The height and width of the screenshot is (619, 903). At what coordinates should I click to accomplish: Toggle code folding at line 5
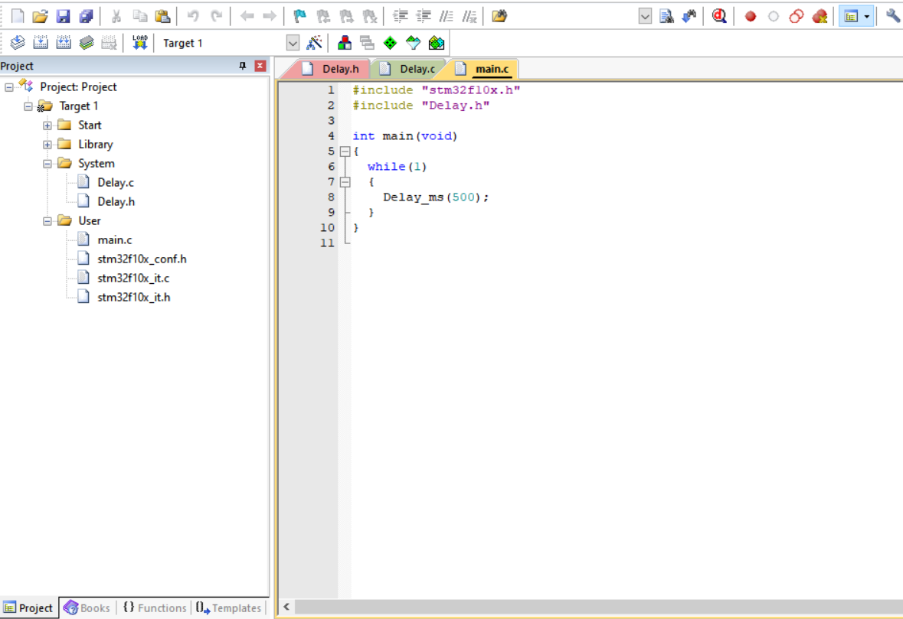pyautogui.click(x=345, y=151)
